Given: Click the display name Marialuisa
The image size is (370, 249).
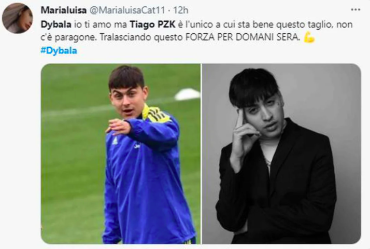Looking at the screenshot, I should point(64,10).
